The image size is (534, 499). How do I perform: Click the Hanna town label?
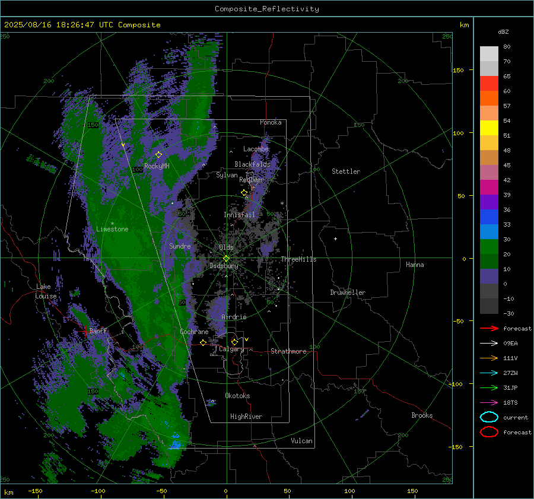tap(415, 265)
